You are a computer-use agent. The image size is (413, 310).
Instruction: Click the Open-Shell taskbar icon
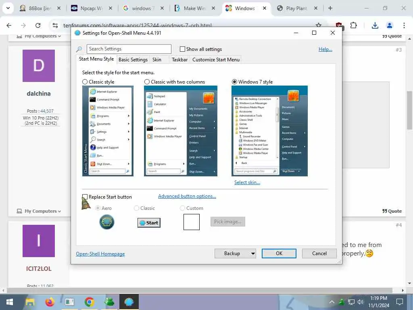129,302
